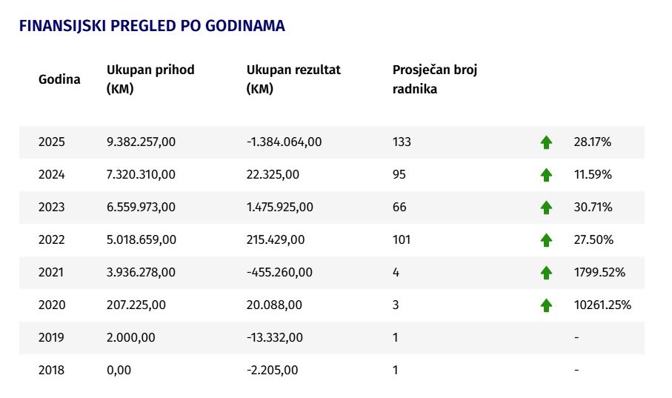Click the Finansijski pregled po godinama title
The height and width of the screenshot is (398, 672).
152,26
